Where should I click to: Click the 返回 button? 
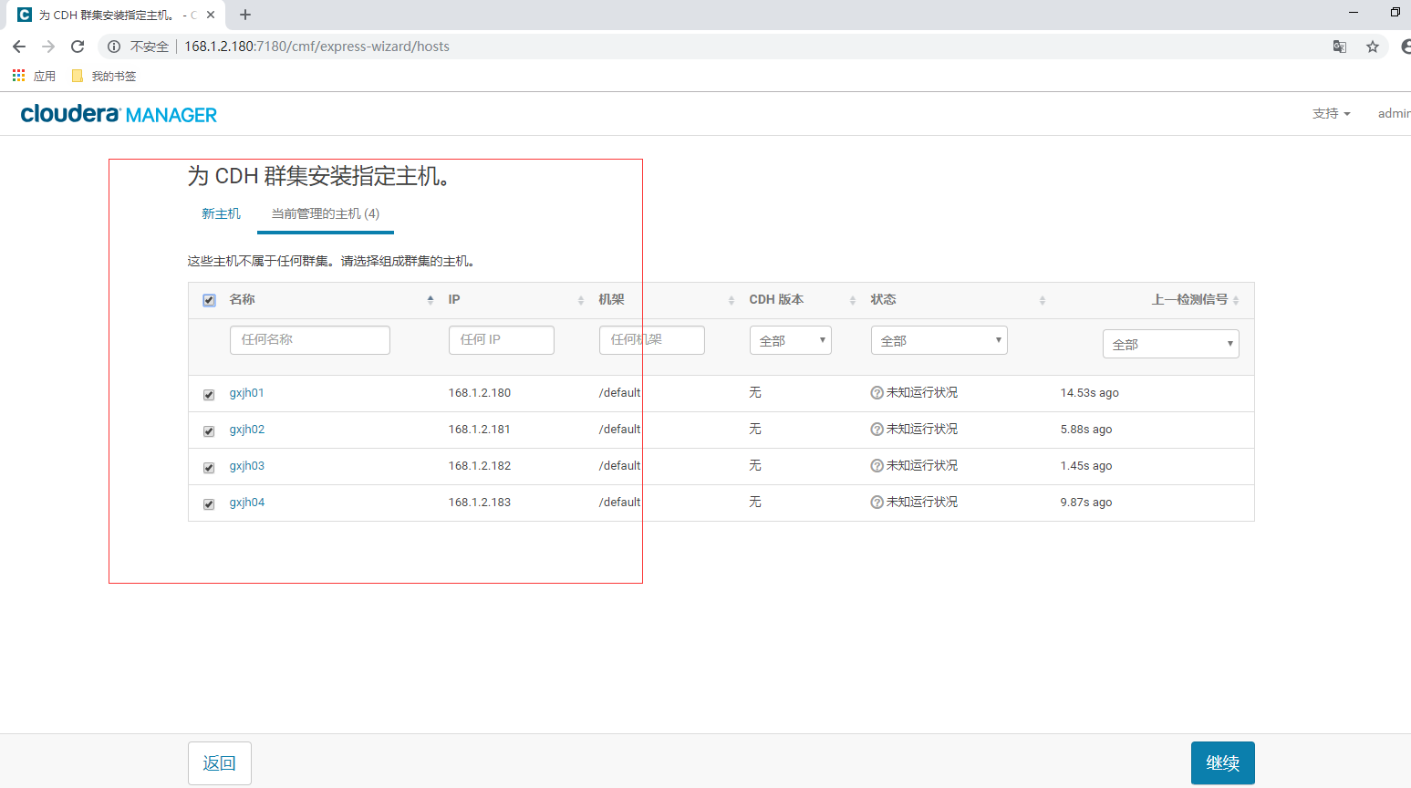pyautogui.click(x=220, y=763)
